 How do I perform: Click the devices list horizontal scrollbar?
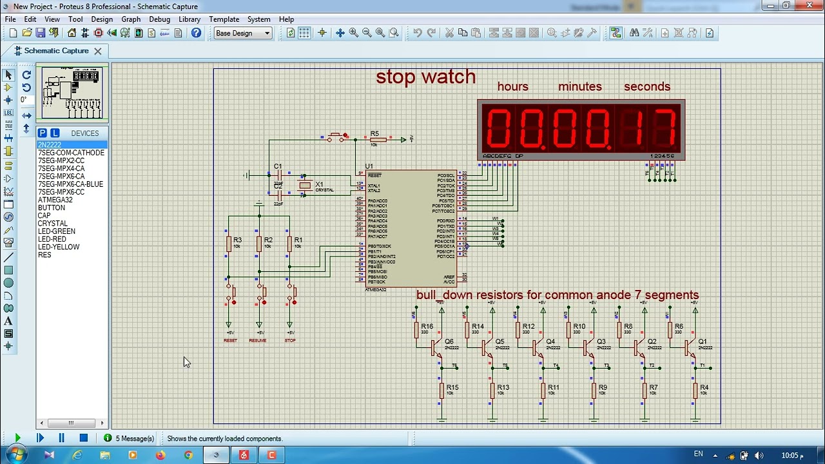[72, 423]
